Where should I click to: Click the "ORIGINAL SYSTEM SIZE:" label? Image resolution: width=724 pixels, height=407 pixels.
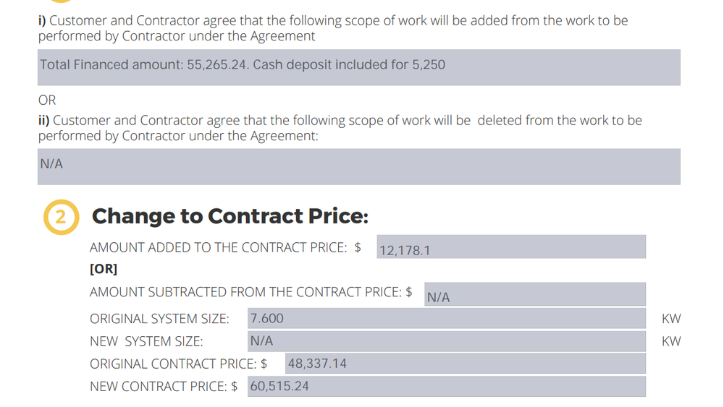click(x=159, y=319)
